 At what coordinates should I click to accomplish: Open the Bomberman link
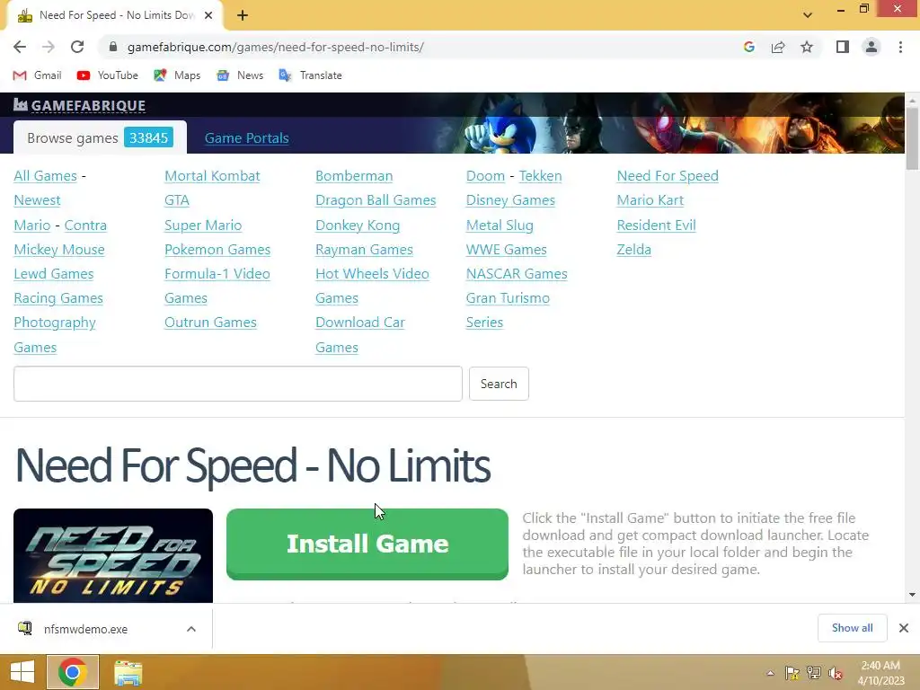tap(354, 176)
